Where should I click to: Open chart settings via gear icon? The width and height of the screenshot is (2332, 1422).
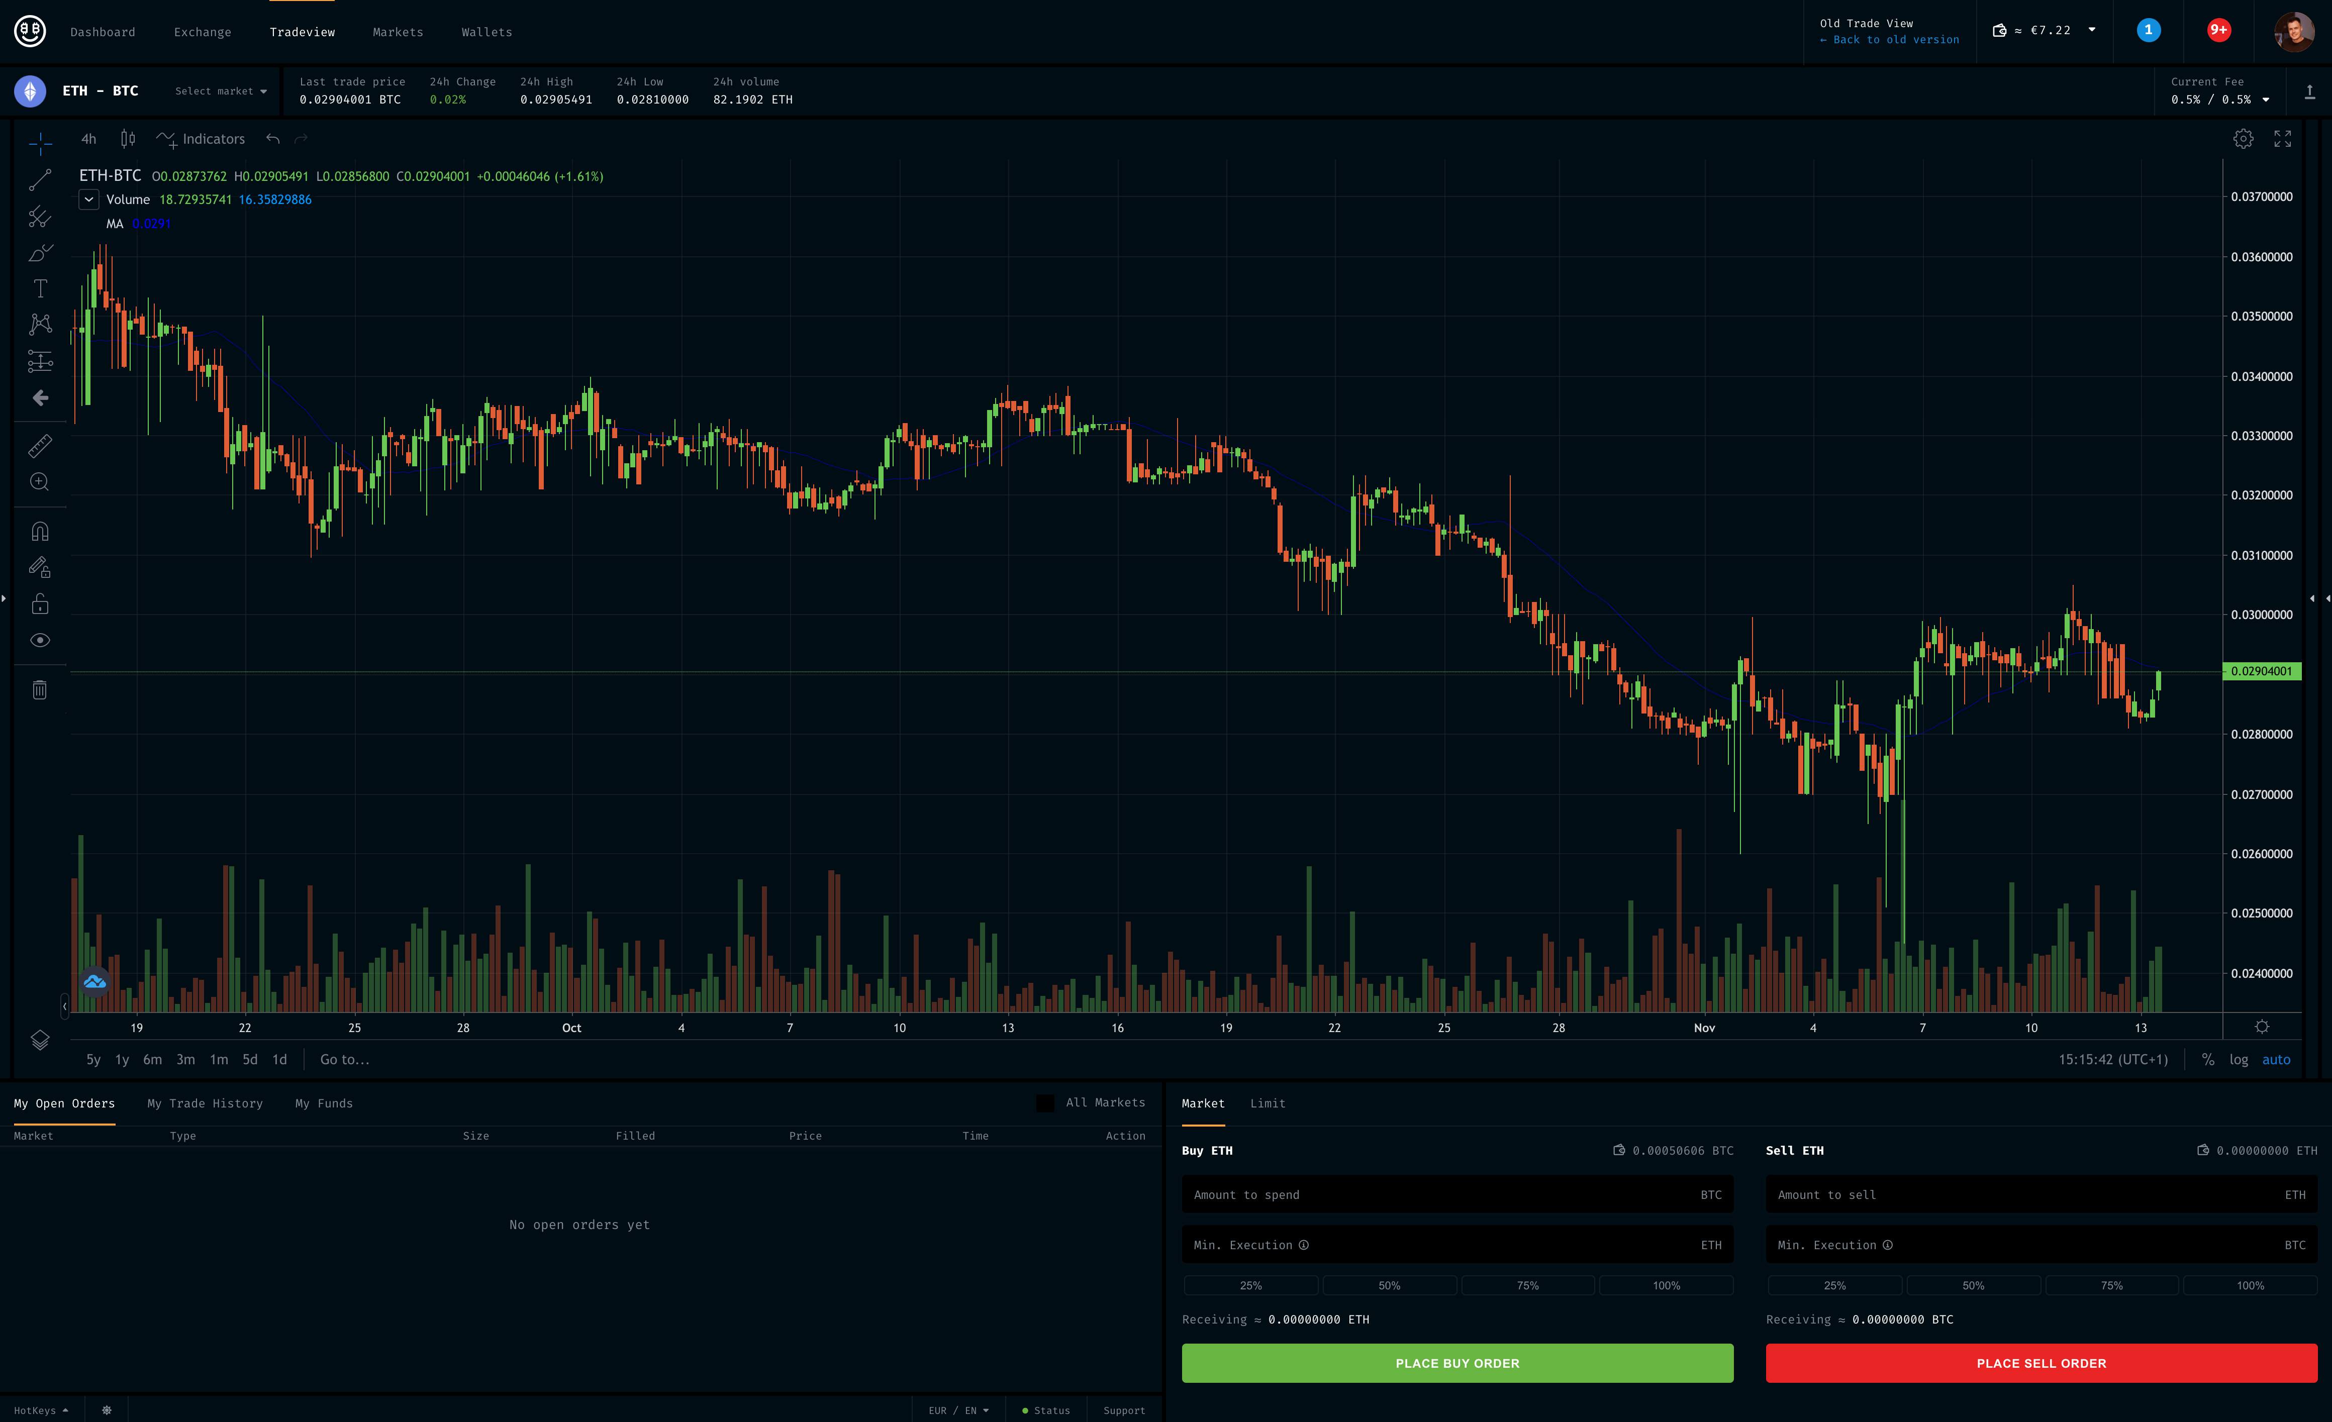coord(2242,138)
